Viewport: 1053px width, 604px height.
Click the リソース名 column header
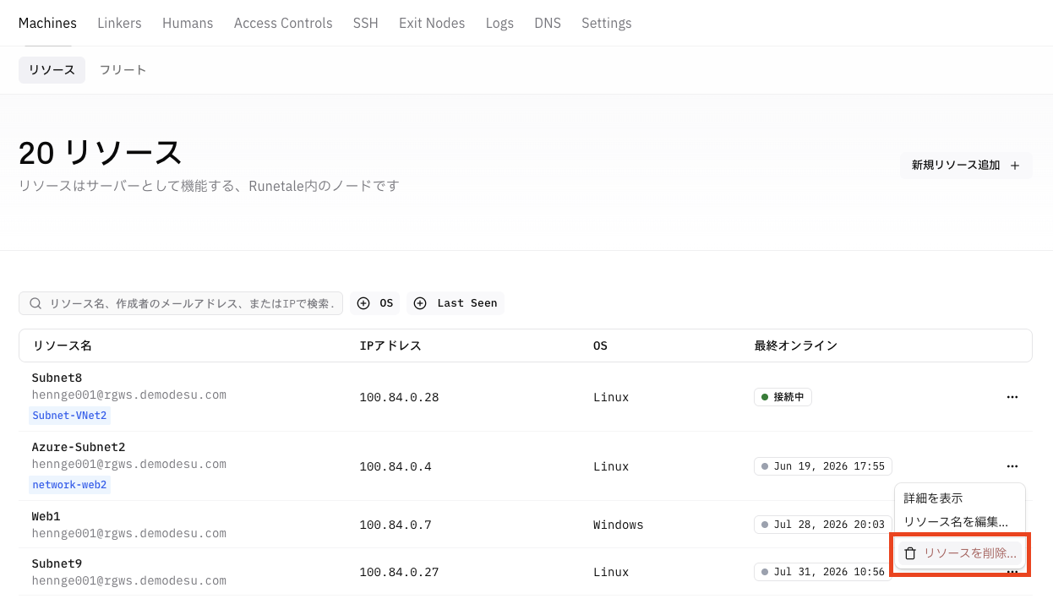[x=62, y=346]
